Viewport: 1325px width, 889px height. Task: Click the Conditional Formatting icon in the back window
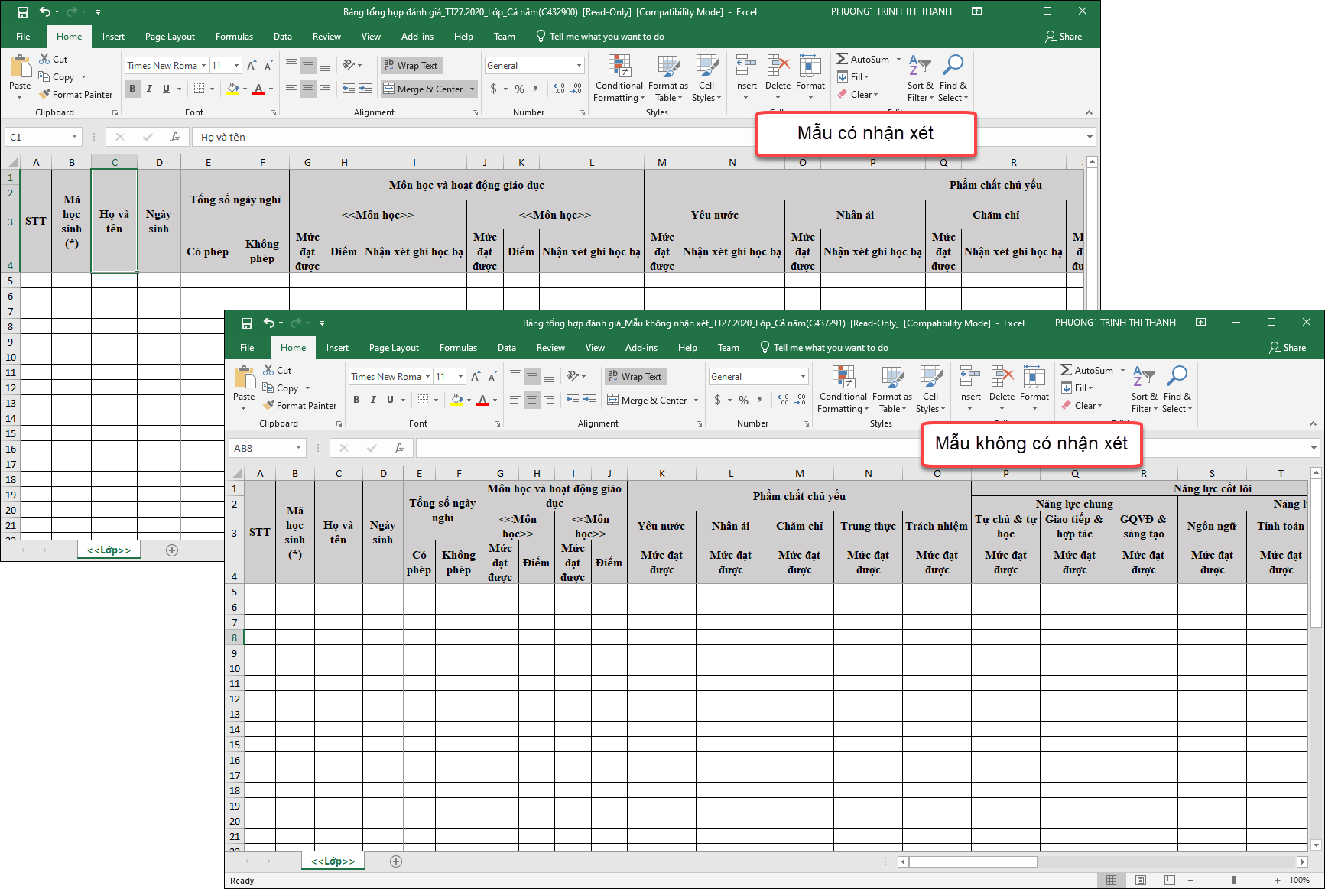point(619,67)
